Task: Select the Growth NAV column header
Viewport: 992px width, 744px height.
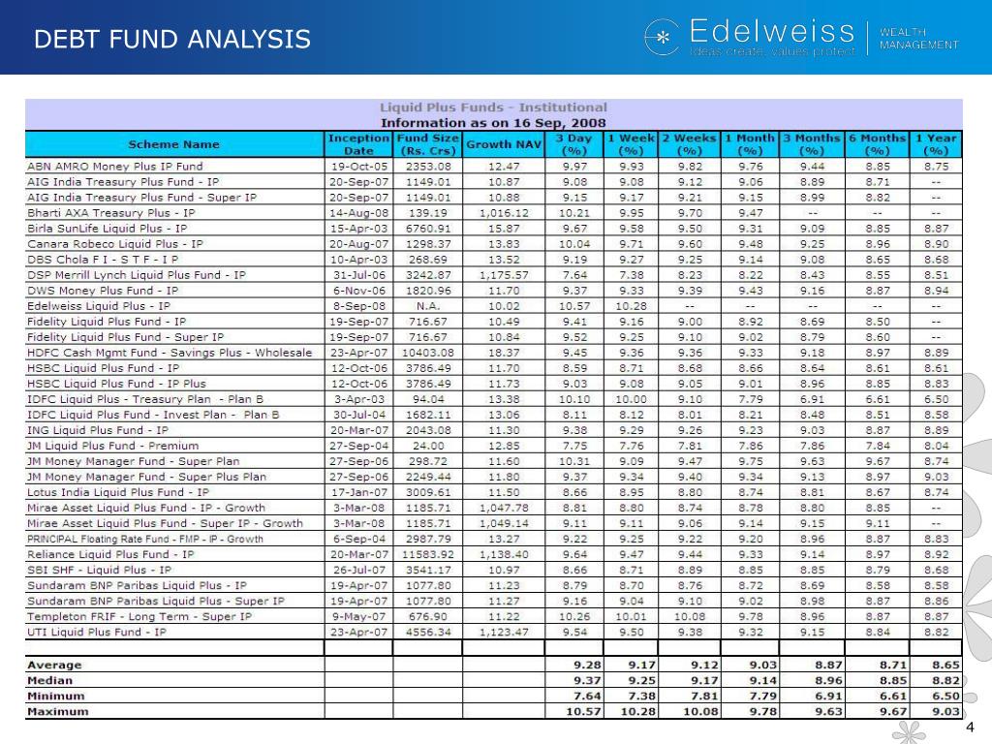Action: click(504, 144)
